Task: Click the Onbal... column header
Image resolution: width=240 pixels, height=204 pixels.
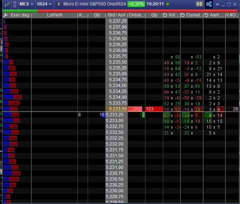Action: click(x=137, y=15)
